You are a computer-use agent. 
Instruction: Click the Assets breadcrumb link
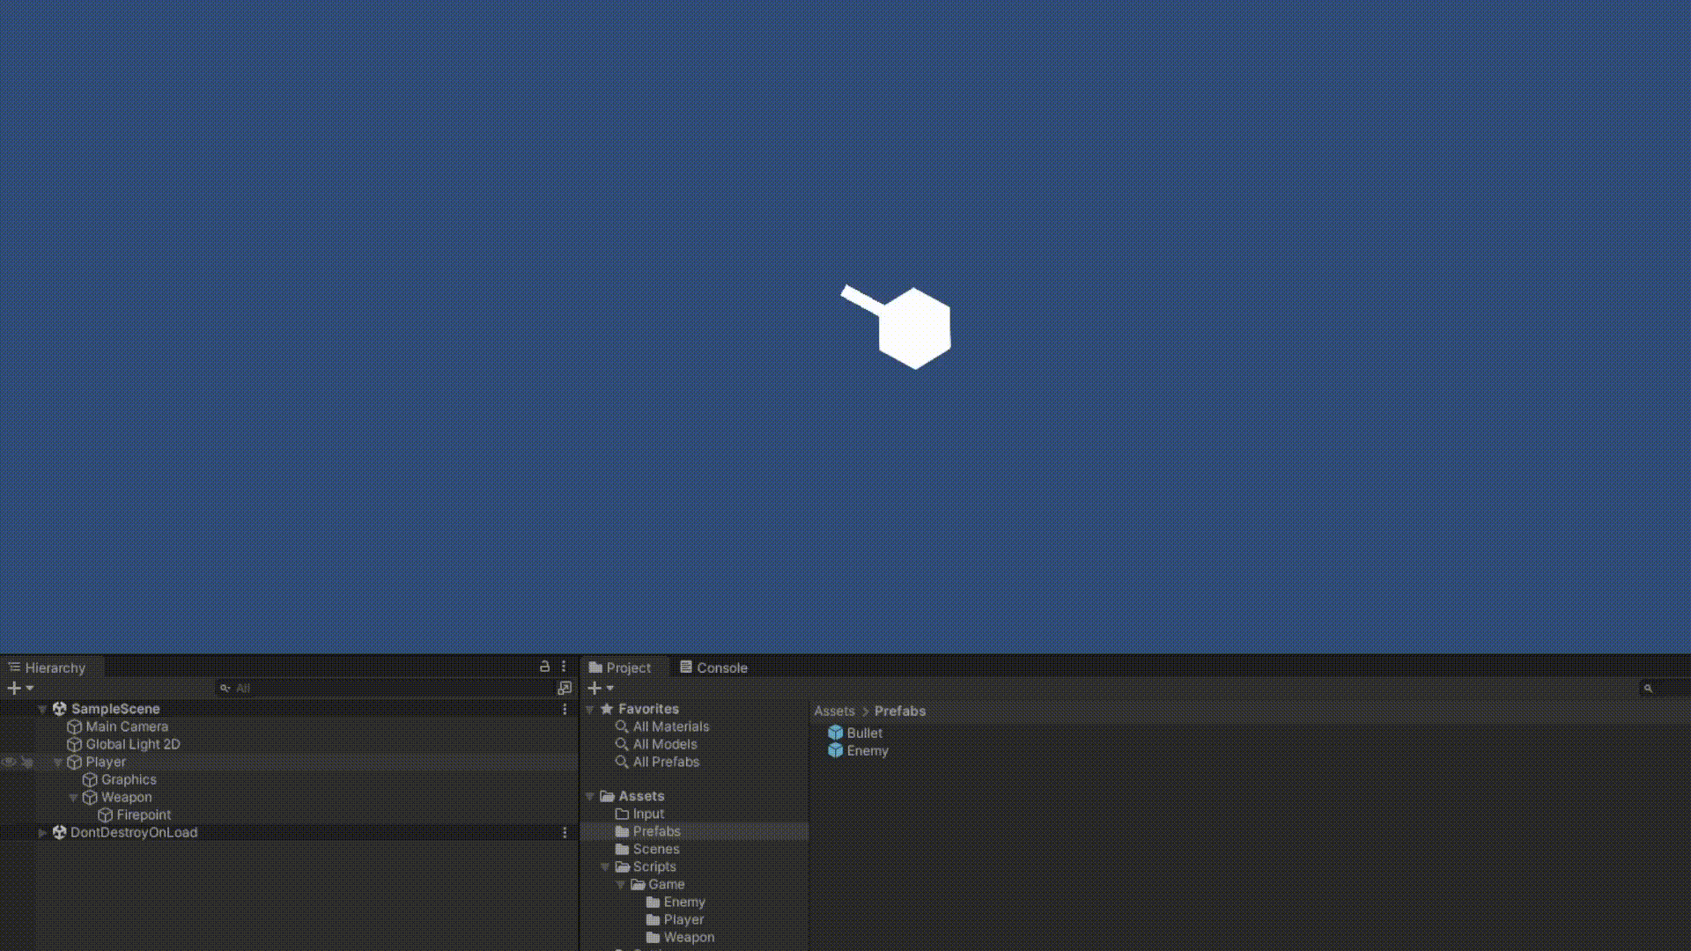tap(834, 711)
